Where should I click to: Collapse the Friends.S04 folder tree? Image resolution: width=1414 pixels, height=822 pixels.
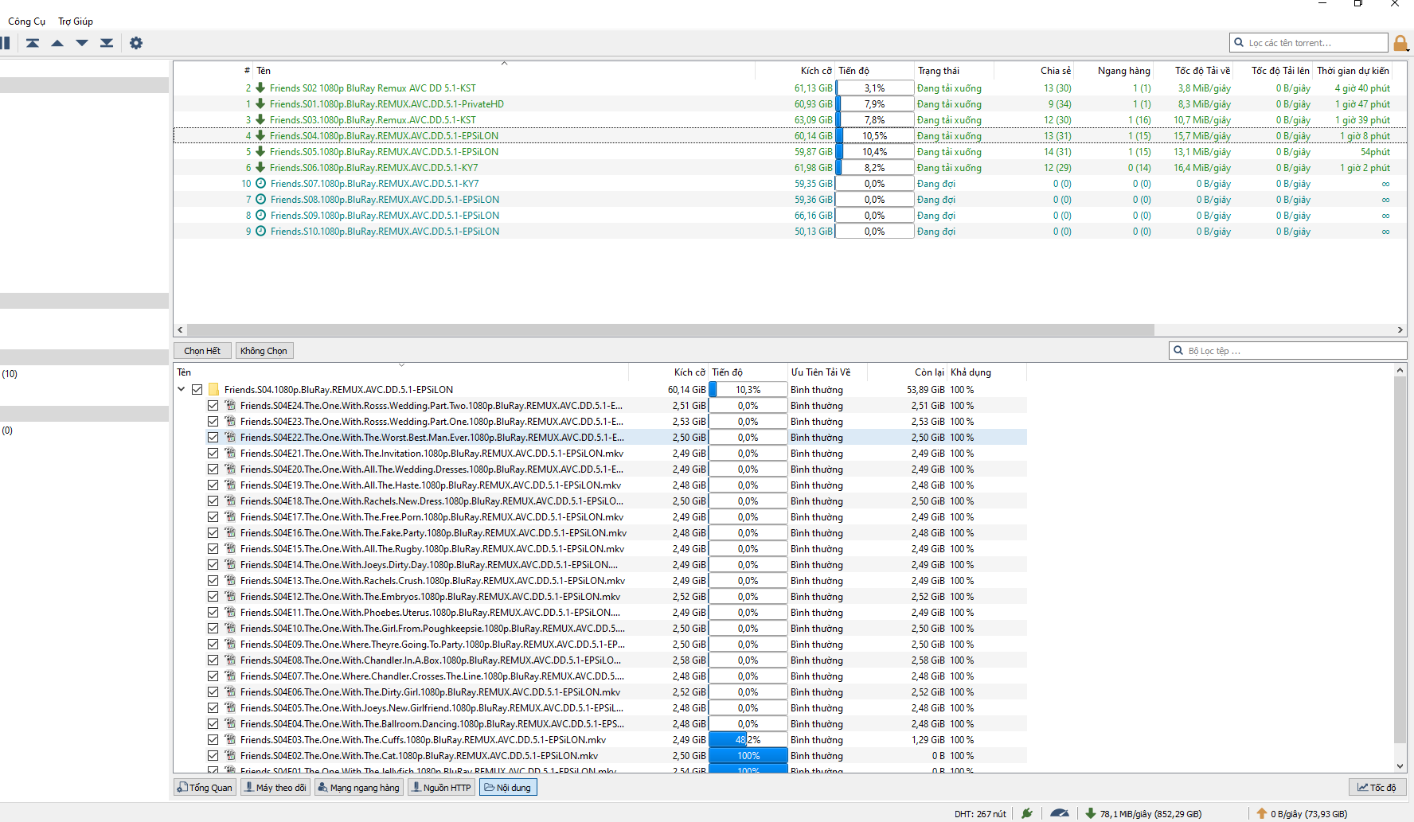(x=181, y=389)
